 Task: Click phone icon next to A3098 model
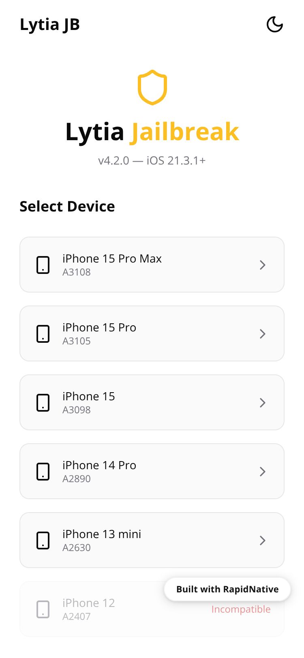pos(43,403)
